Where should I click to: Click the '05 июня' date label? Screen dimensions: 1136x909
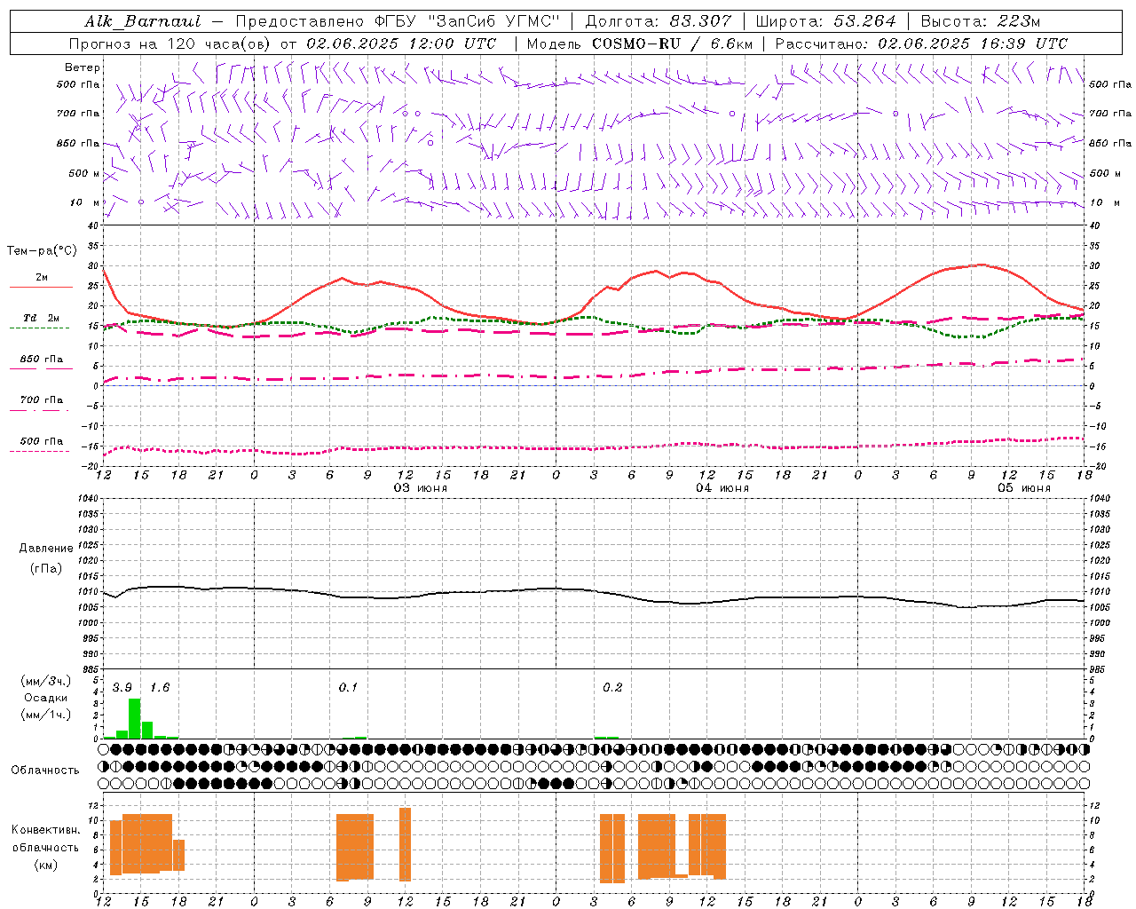pyautogui.click(x=1024, y=488)
